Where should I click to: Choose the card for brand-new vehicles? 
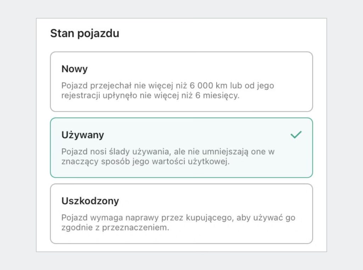[x=181, y=82]
